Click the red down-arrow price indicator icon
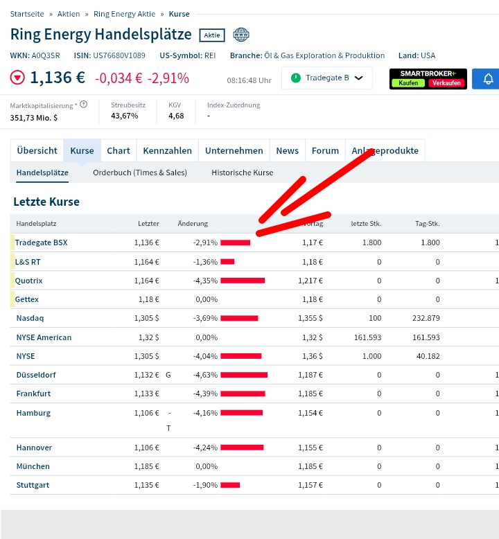Viewport: 499px width, 539px height. coord(17,78)
